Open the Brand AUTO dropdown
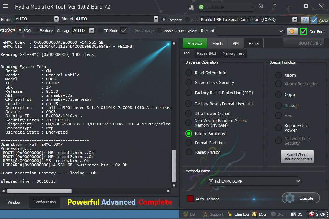This screenshot has height=219, width=329. (37, 19)
